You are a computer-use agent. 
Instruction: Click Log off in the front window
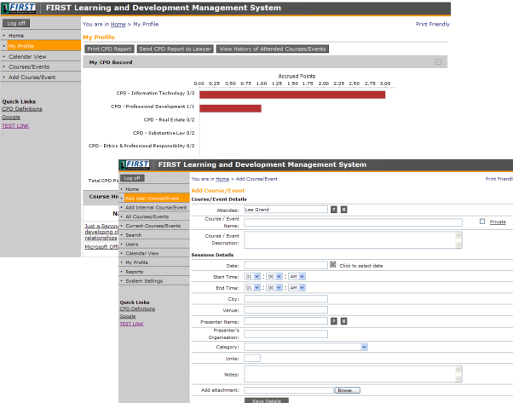click(132, 178)
